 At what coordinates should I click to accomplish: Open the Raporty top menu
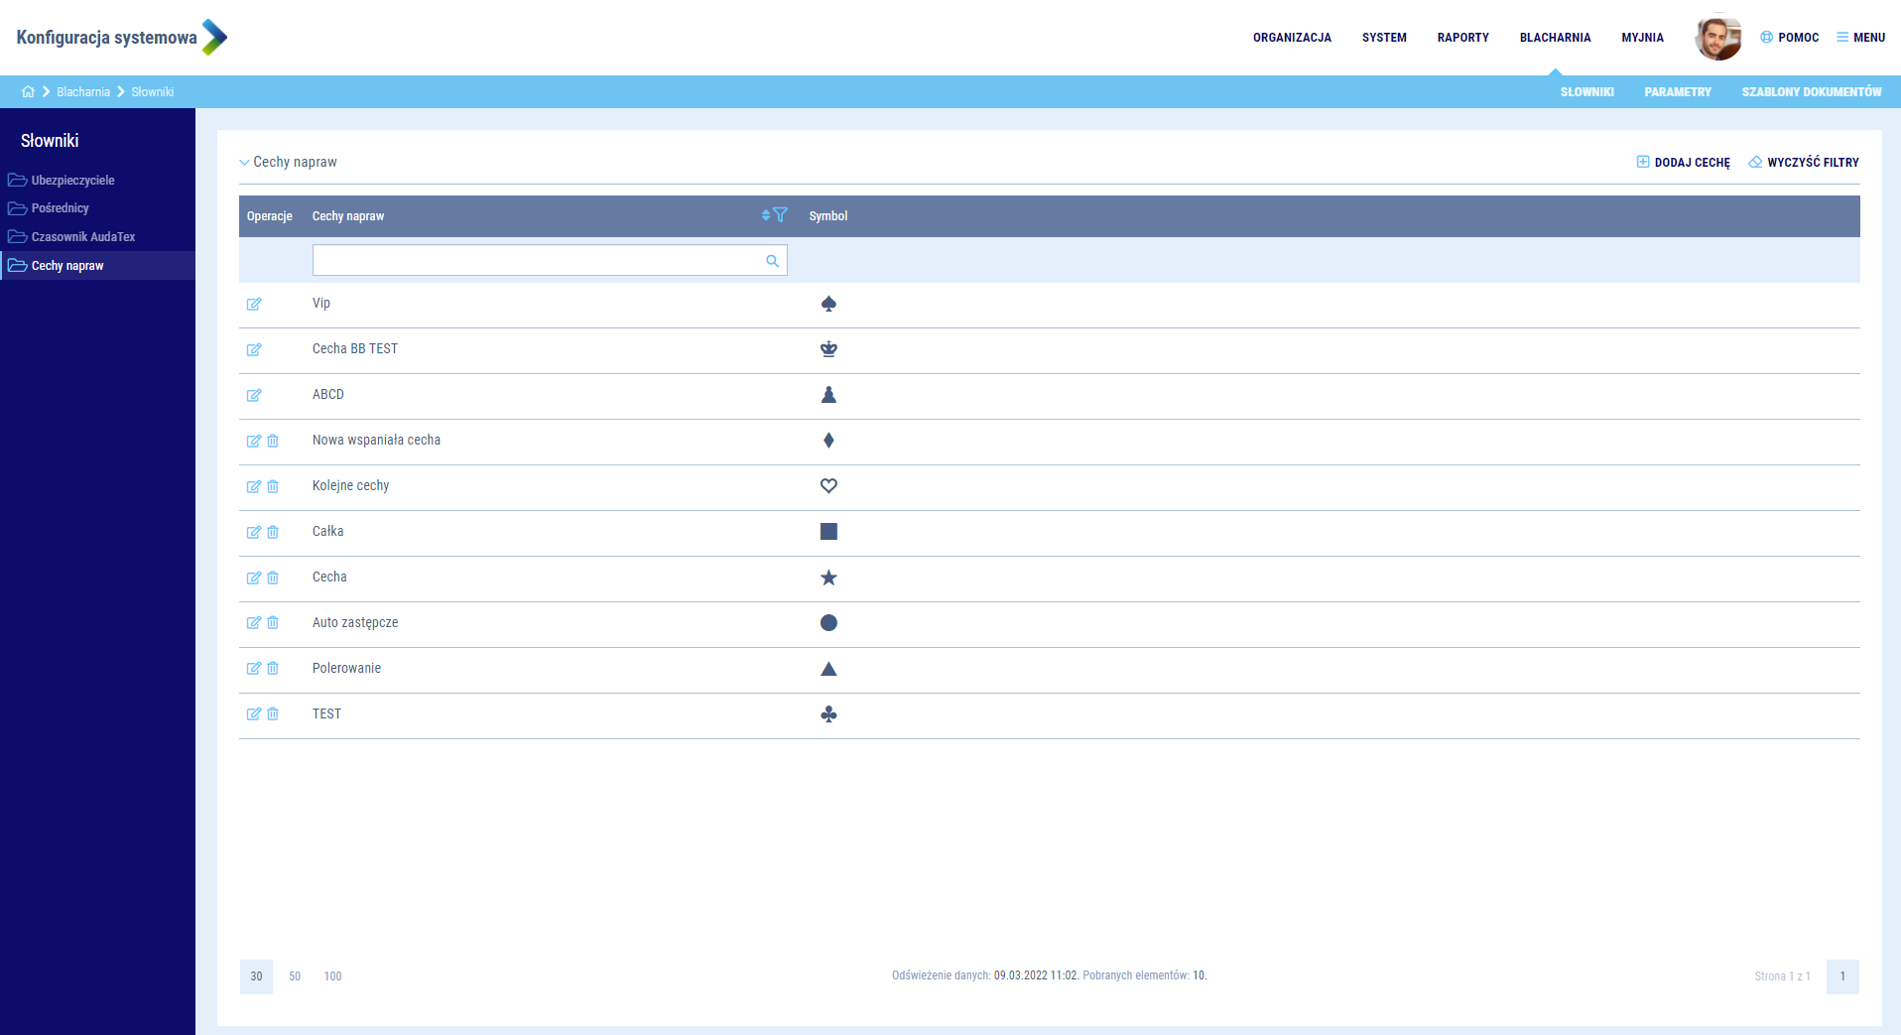click(1462, 38)
